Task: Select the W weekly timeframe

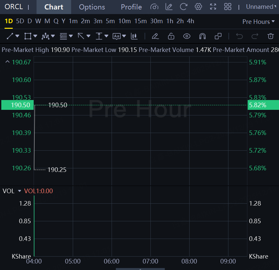Action: pyautogui.click(x=38, y=21)
